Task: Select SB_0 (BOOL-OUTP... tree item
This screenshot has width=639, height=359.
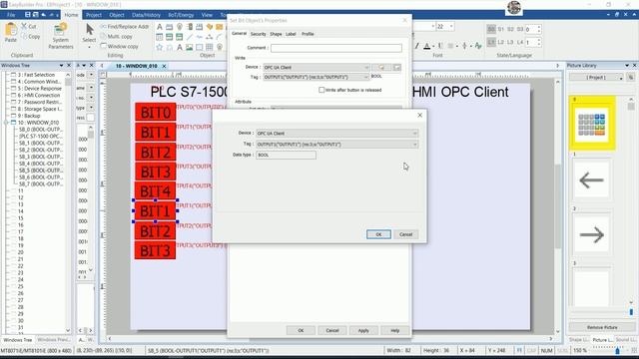Action: pos(40,129)
